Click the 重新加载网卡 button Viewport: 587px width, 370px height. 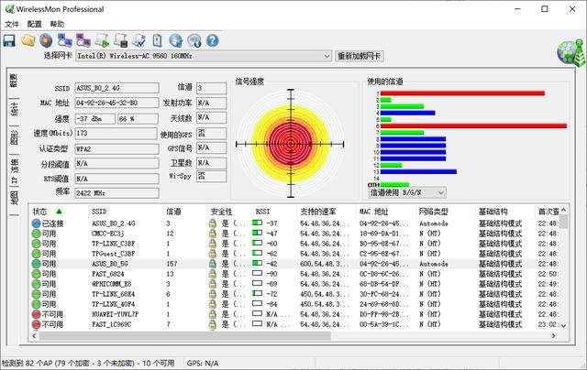pyautogui.click(x=360, y=56)
